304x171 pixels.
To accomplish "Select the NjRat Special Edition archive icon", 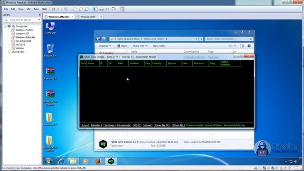I will click(x=50, y=98).
